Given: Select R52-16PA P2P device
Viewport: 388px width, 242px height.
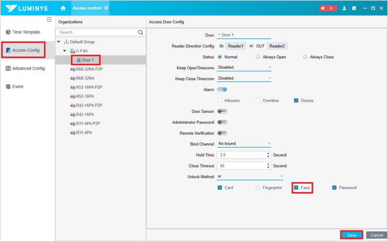Looking at the screenshot, I should [89, 87].
